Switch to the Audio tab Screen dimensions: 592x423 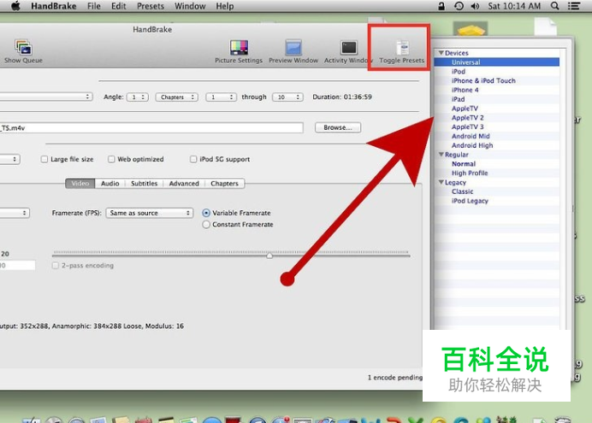pos(110,183)
